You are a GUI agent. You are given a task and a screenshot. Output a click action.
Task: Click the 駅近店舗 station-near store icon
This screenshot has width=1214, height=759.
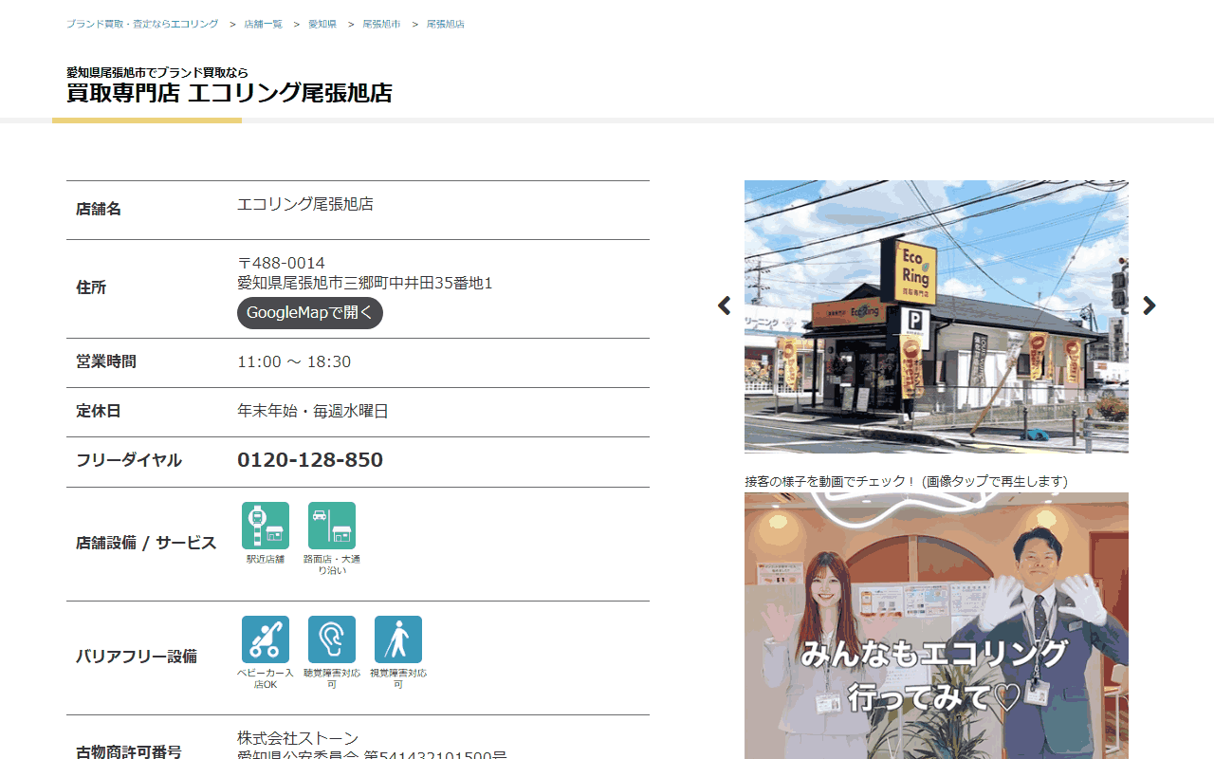coord(266,526)
